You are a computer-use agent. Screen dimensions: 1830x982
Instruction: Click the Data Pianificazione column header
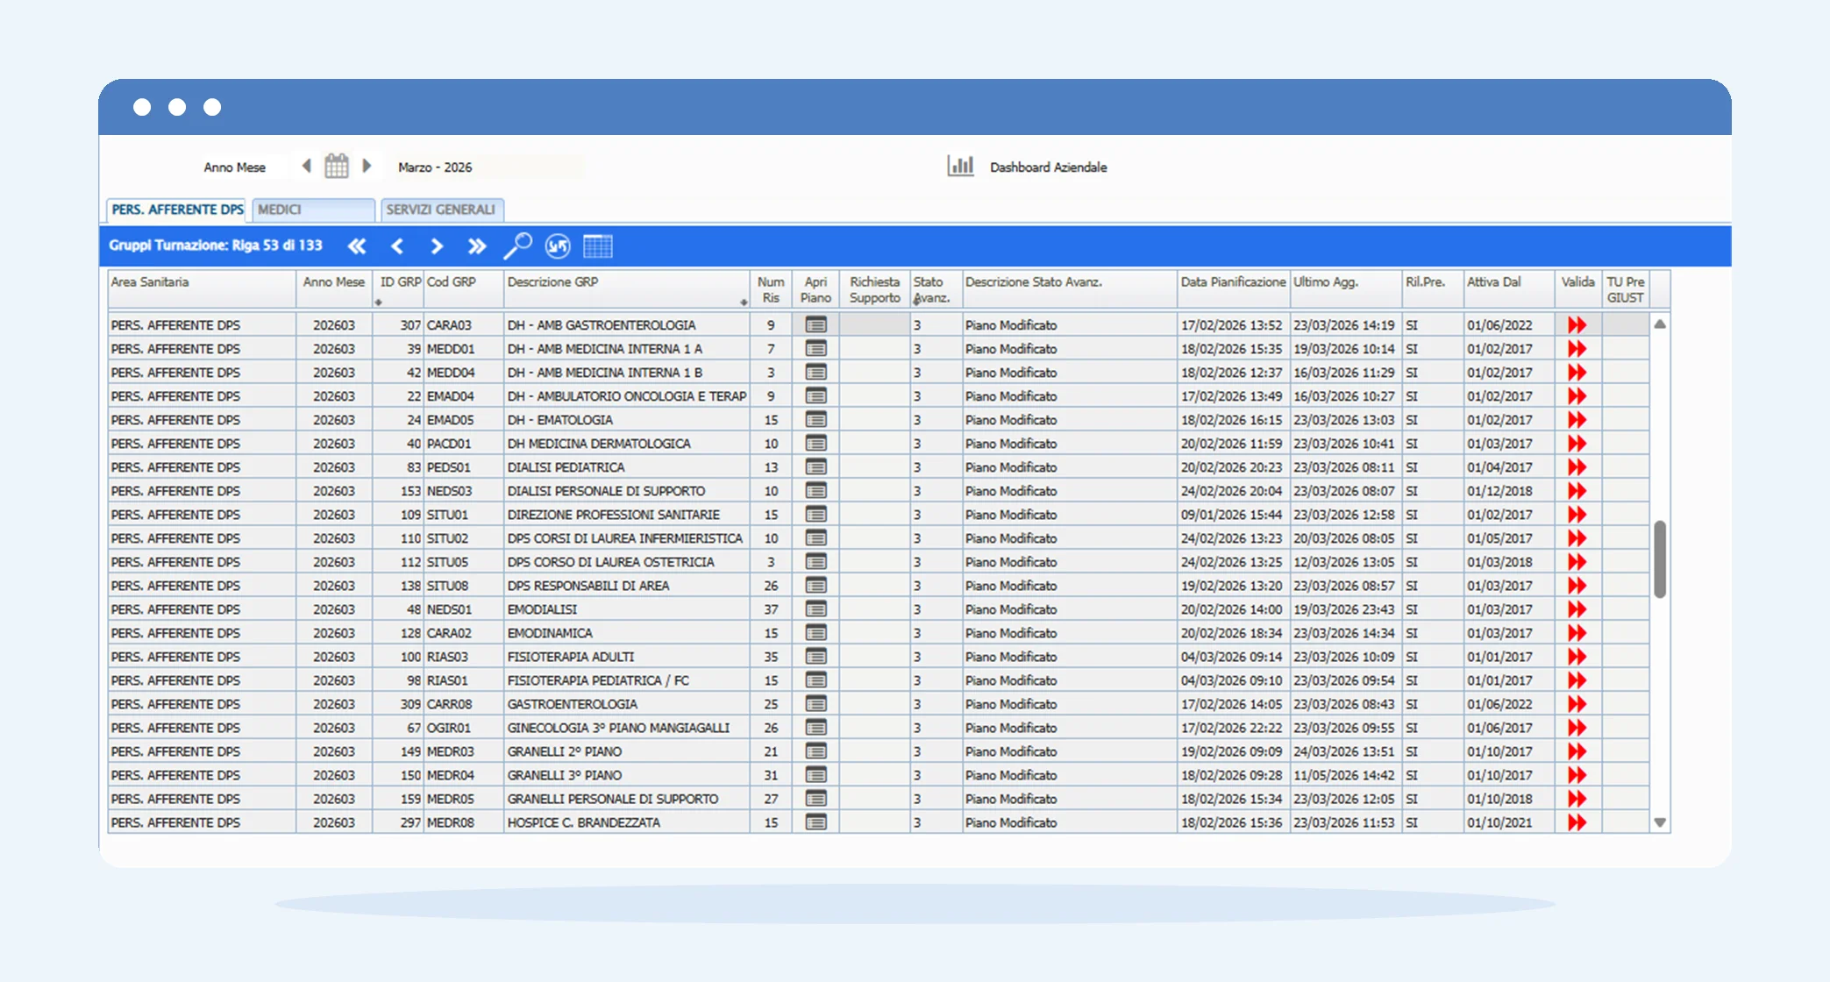(1233, 289)
